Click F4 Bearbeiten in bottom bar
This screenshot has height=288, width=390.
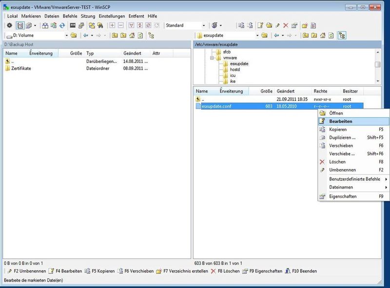(65, 271)
